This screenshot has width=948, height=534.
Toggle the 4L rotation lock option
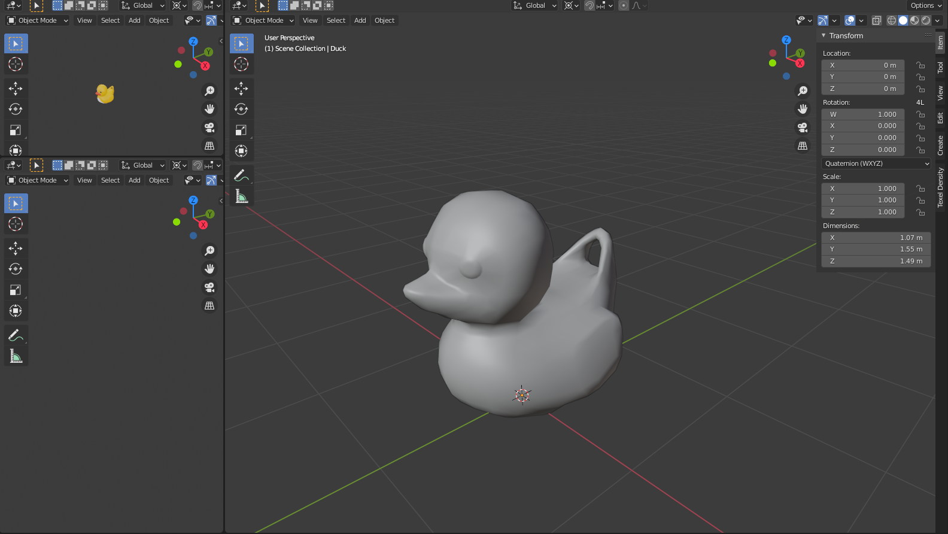point(920,102)
